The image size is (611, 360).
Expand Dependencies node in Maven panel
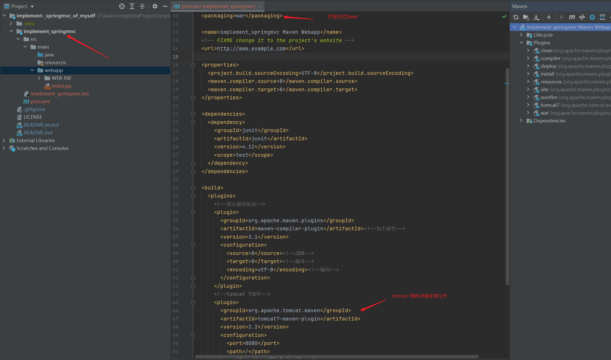point(521,121)
